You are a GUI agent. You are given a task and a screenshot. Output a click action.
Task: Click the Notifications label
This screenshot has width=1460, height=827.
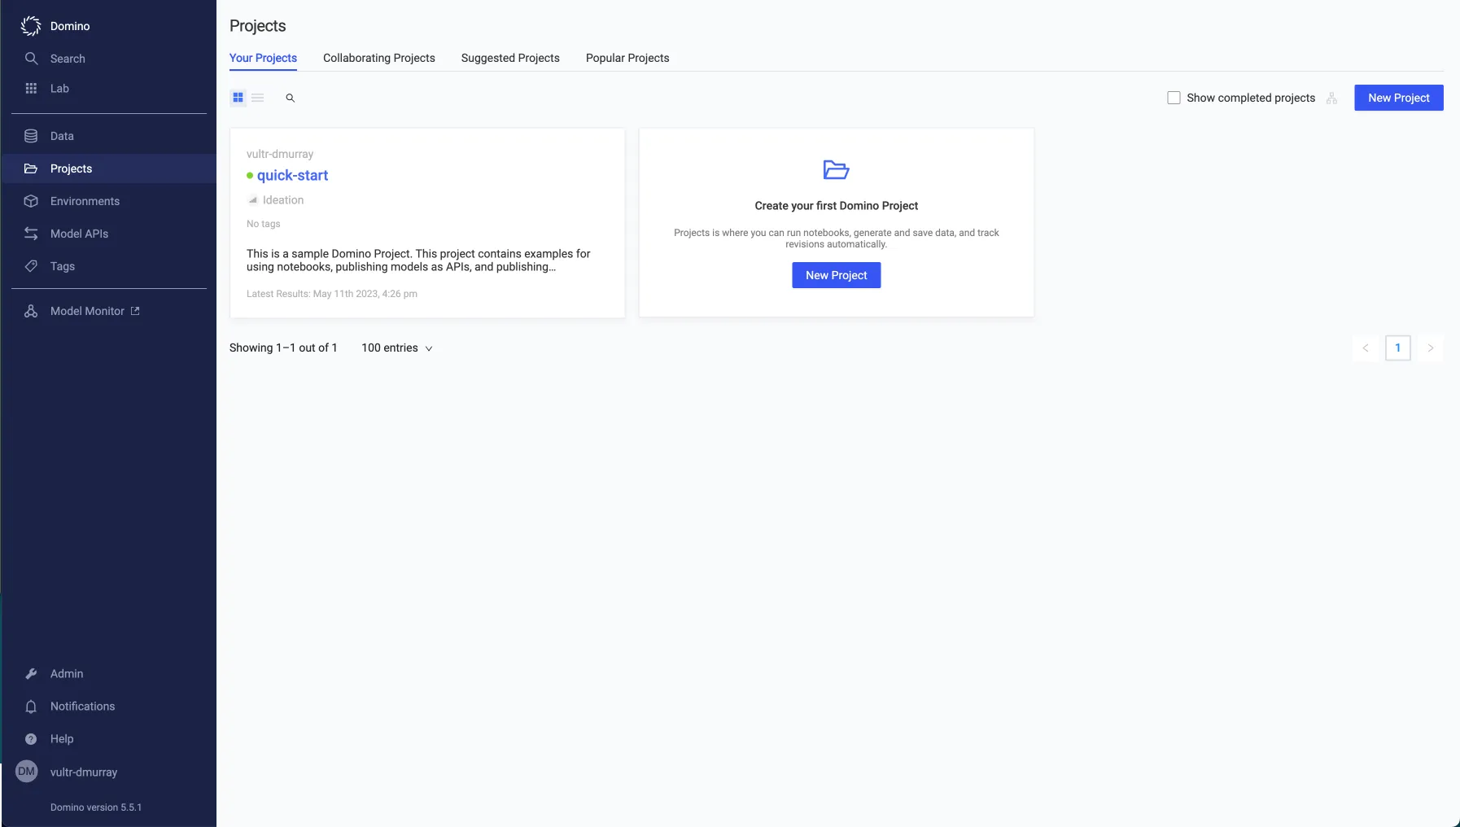click(x=82, y=707)
